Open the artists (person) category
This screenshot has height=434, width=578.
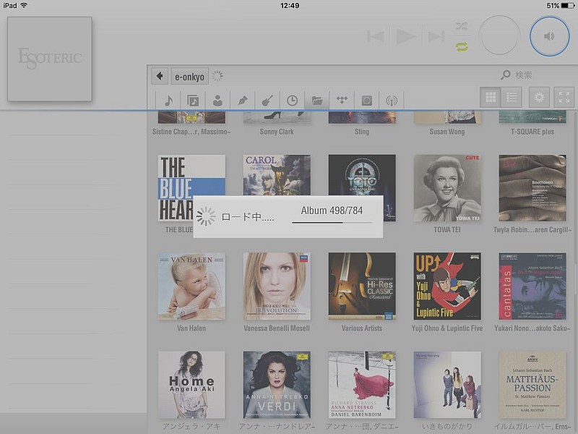[x=217, y=100]
